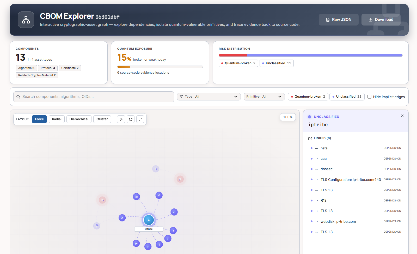Click the CBOM Explorer network logo icon
This screenshot has width=417, height=254.
[x=26, y=20]
